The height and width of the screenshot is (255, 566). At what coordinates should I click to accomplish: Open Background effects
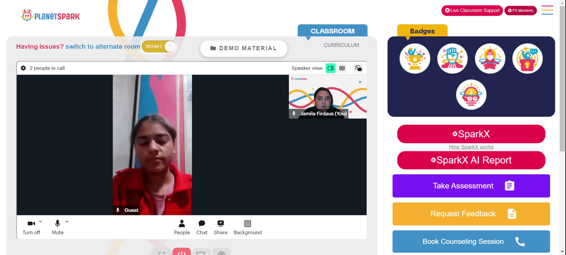click(x=248, y=227)
